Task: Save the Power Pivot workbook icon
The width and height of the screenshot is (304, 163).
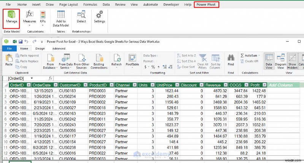Action: [21, 42]
